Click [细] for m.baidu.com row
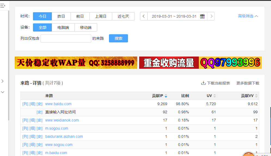 [x=32, y=153]
